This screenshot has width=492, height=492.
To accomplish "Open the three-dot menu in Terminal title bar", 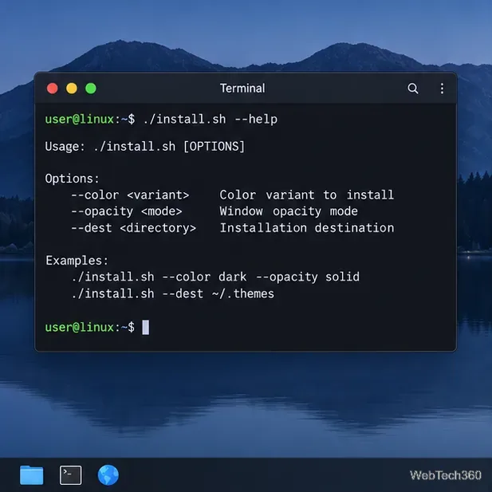I will click(x=442, y=89).
